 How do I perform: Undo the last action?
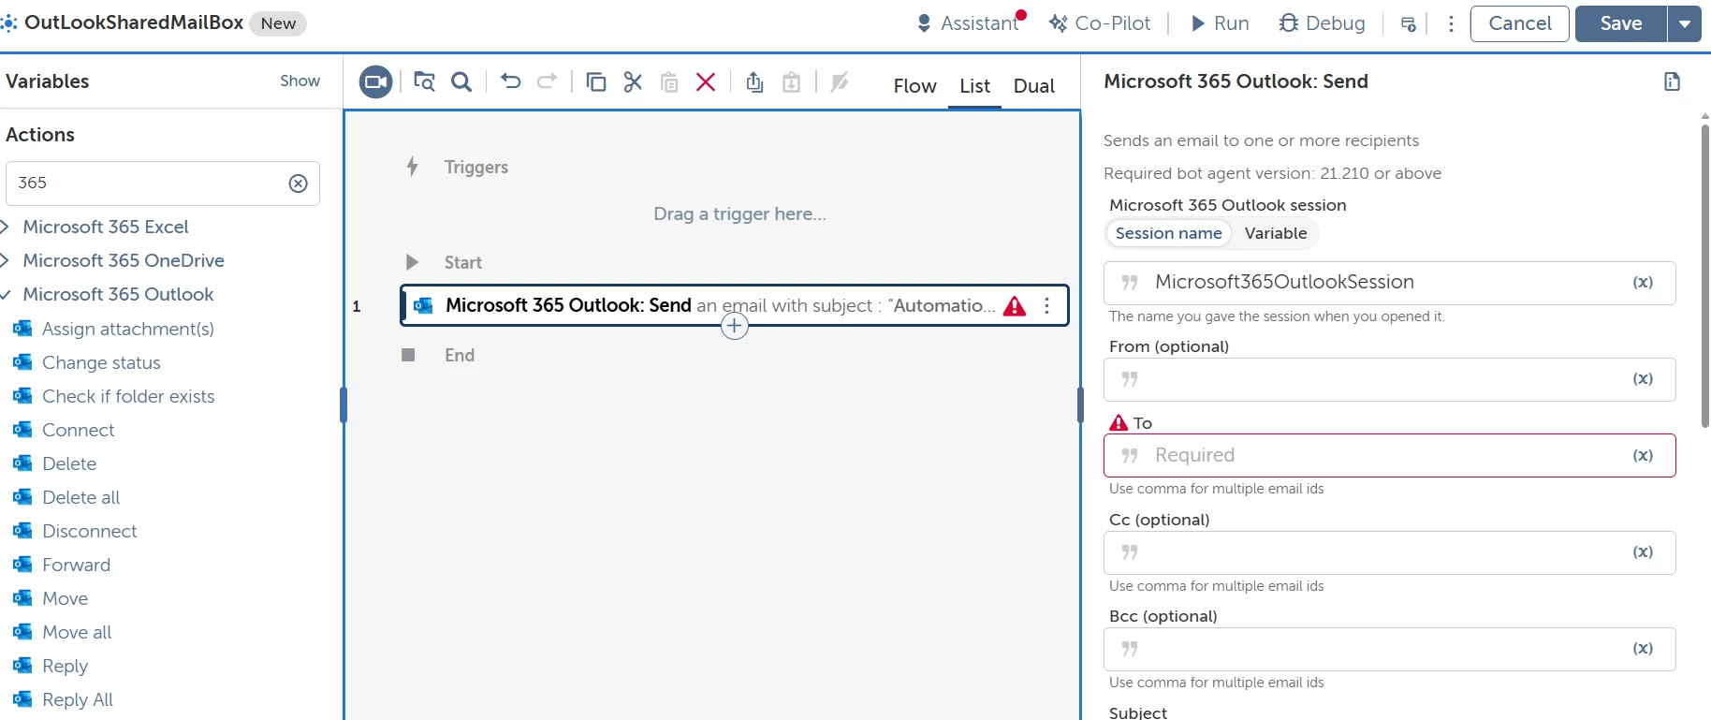pyautogui.click(x=510, y=81)
